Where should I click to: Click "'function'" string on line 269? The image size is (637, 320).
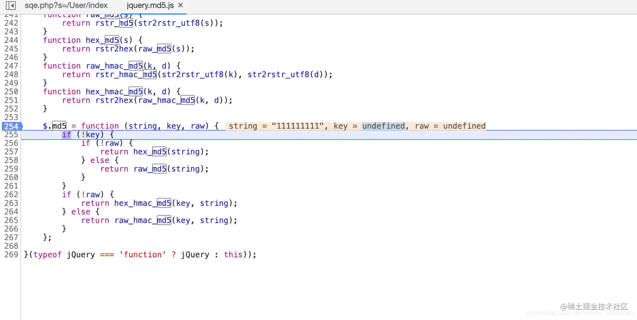[x=143, y=255]
